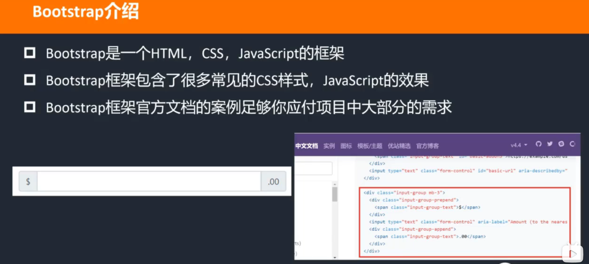Click the 'input-group-prepend' code line
The image size is (589, 264).
coord(414,200)
